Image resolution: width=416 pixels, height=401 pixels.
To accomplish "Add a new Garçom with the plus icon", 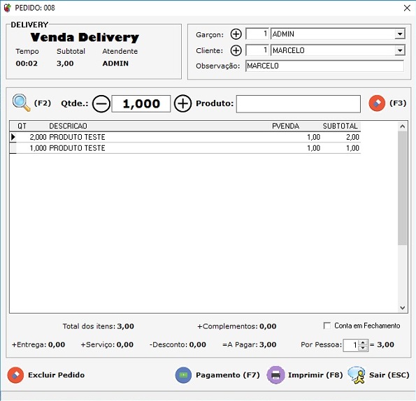I will tap(236, 34).
